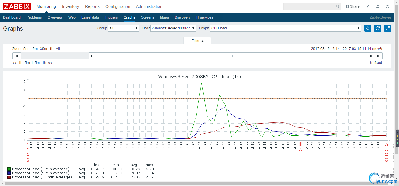The width and height of the screenshot is (399, 186).
Task: Toggle fullscreen mode icon
Action: [x=388, y=28]
